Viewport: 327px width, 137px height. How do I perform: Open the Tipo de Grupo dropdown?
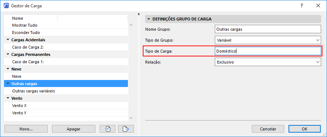(268, 40)
